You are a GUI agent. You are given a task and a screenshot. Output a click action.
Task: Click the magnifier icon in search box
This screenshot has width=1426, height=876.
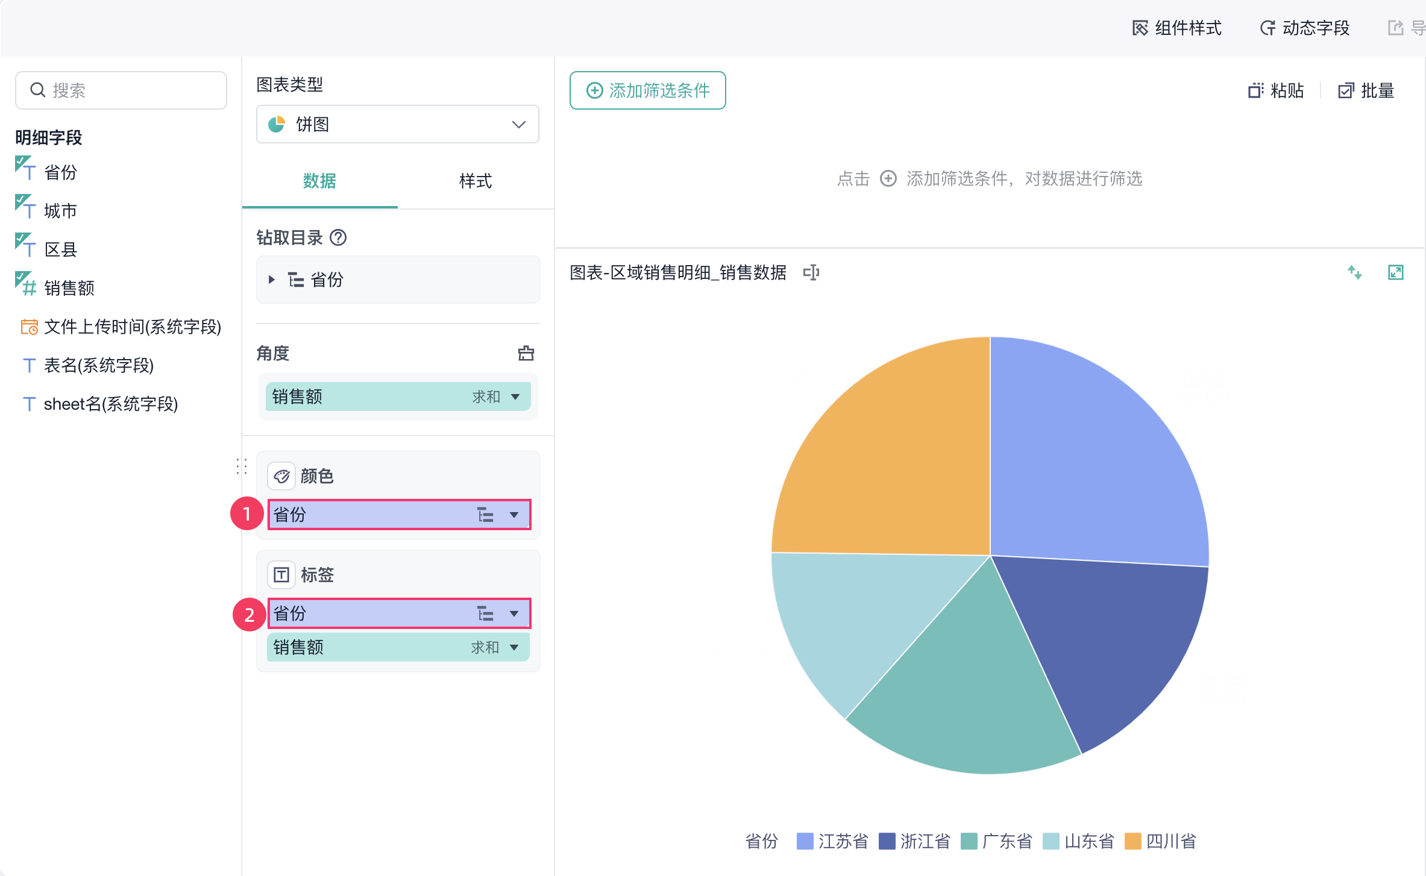pos(38,90)
